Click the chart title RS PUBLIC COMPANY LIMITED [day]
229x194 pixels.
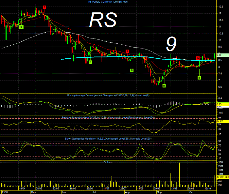click(x=108, y=2)
